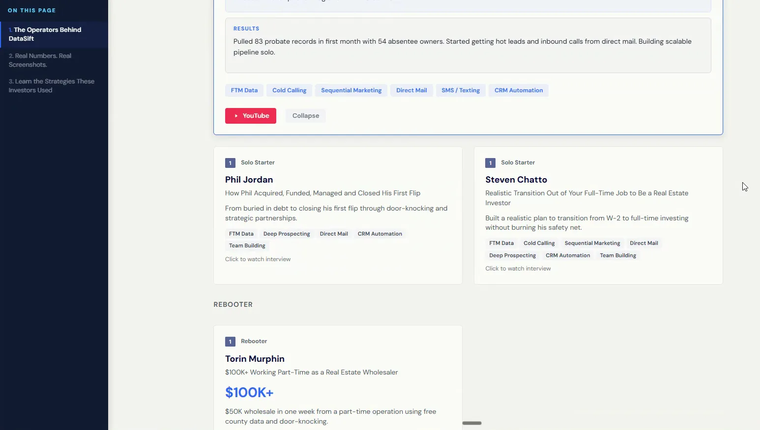Open Torin Murphin's card title
The width and height of the screenshot is (760, 430).
click(x=255, y=359)
